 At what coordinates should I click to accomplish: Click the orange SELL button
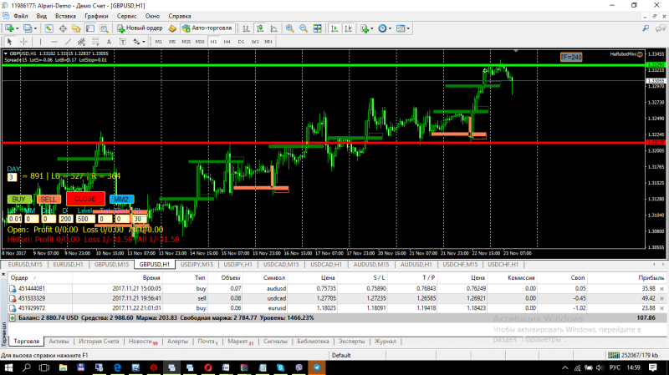coord(49,199)
